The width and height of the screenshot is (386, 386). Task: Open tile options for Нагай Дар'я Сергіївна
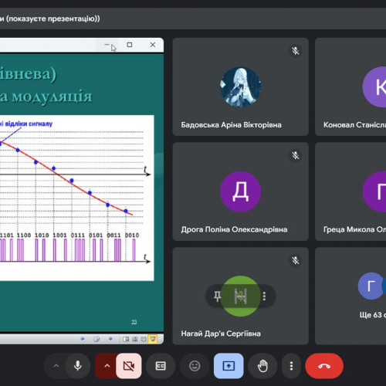[x=264, y=296]
